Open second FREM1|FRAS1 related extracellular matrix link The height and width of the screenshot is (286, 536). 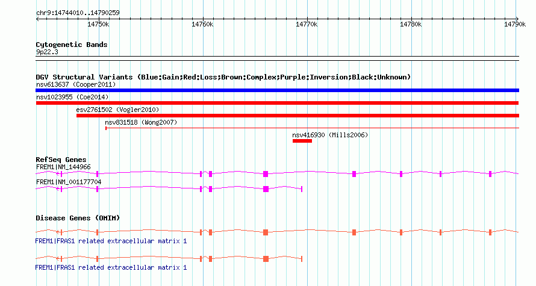pyautogui.click(x=111, y=267)
